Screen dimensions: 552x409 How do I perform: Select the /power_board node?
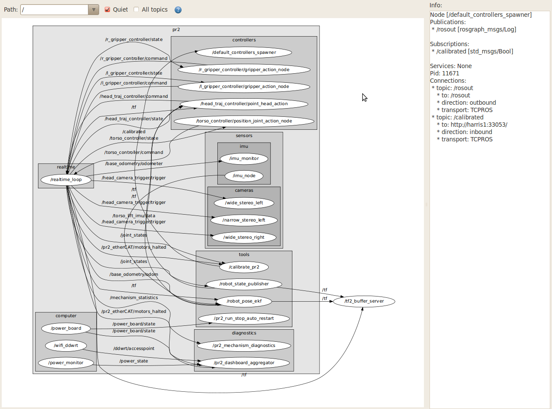point(66,328)
